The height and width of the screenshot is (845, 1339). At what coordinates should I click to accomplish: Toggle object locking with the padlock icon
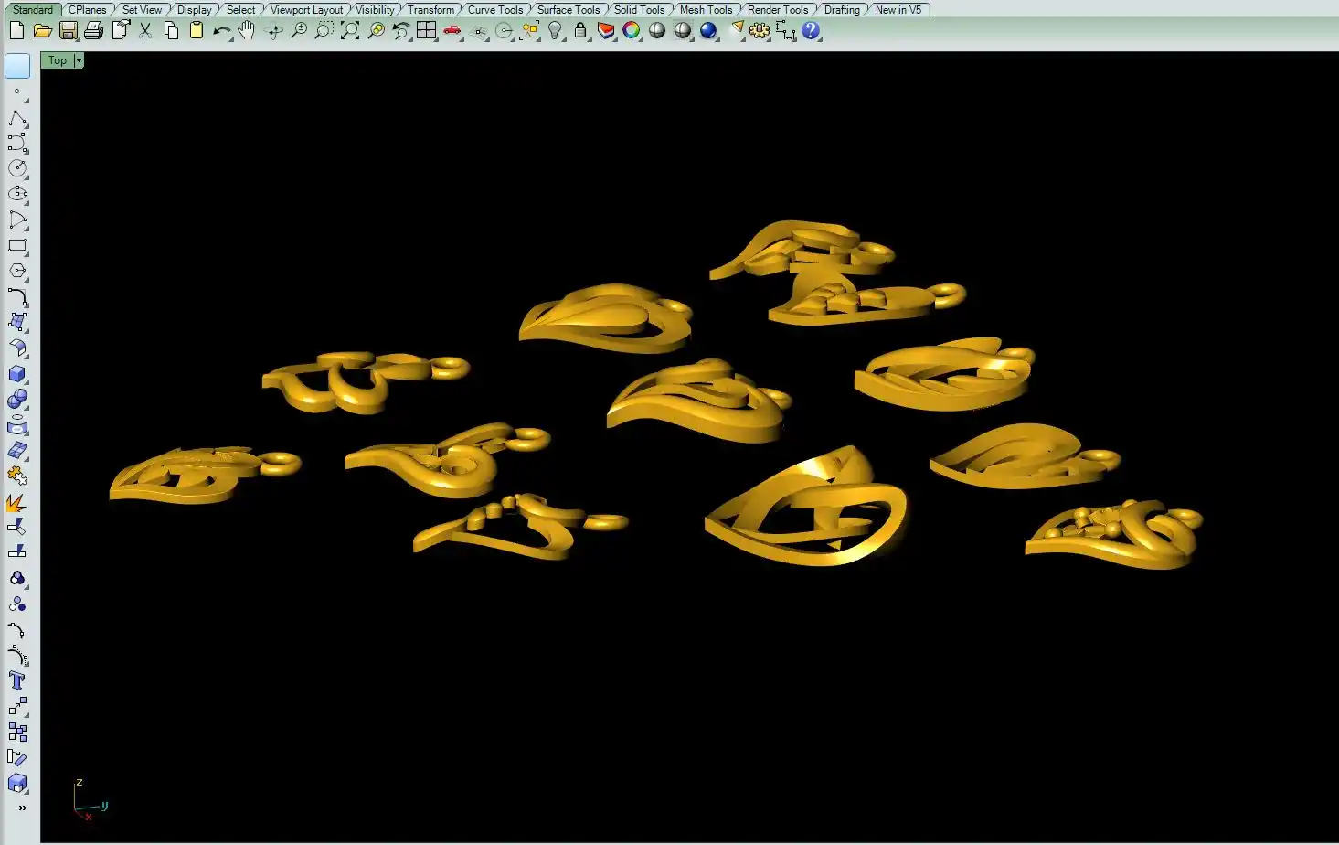[x=580, y=30]
